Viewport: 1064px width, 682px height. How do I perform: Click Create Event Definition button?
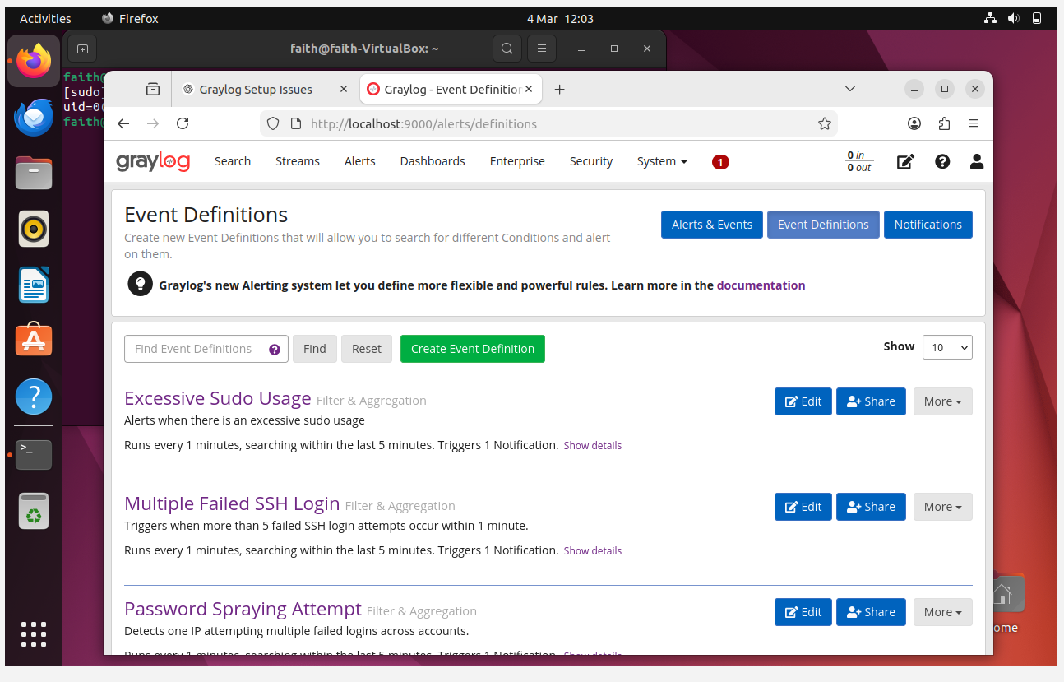pos(473,349)
